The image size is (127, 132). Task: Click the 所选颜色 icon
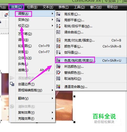pyautogui.click(x=58, y=66)
